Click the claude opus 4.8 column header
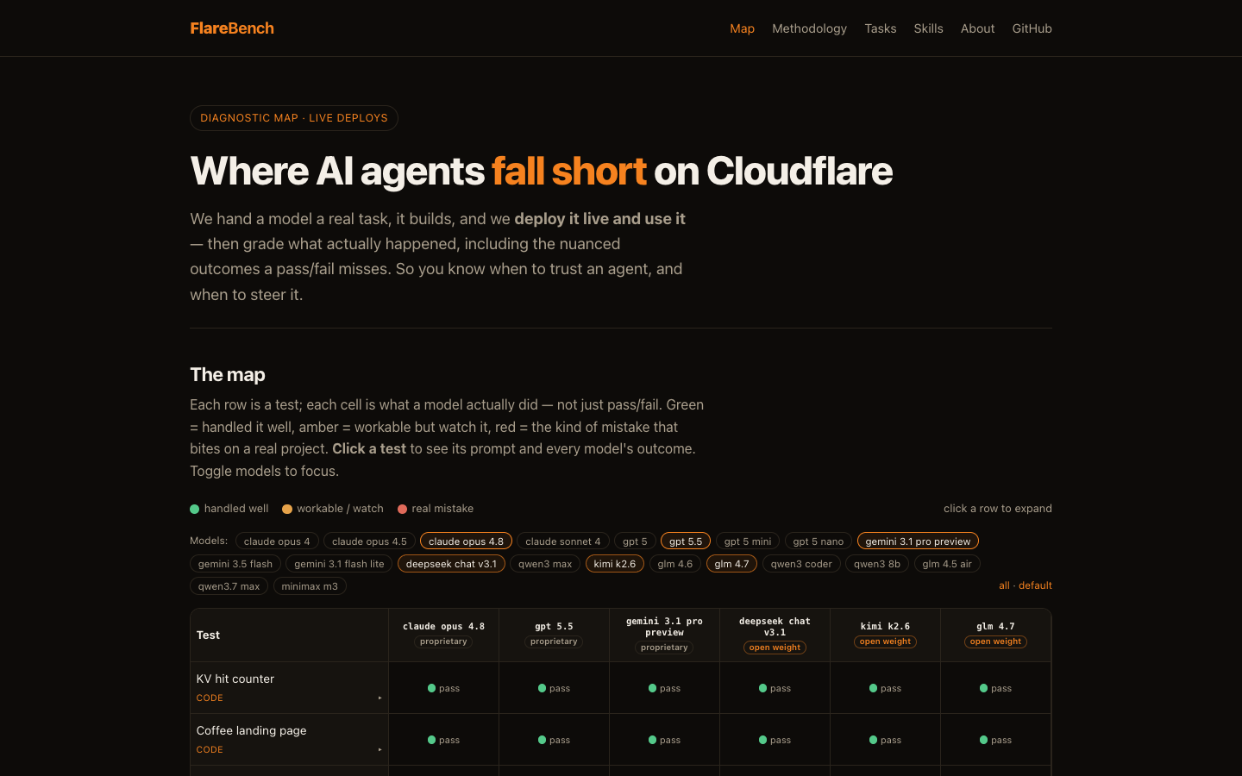1242x776 pixels. [x=443, y=635]
